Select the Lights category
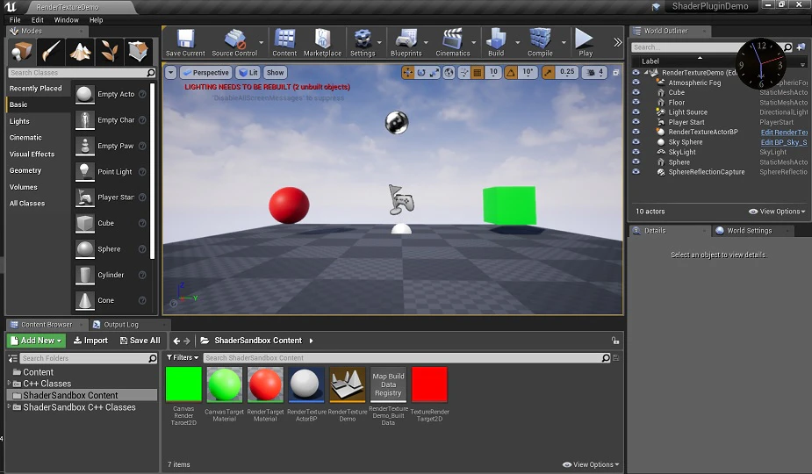 19,121
